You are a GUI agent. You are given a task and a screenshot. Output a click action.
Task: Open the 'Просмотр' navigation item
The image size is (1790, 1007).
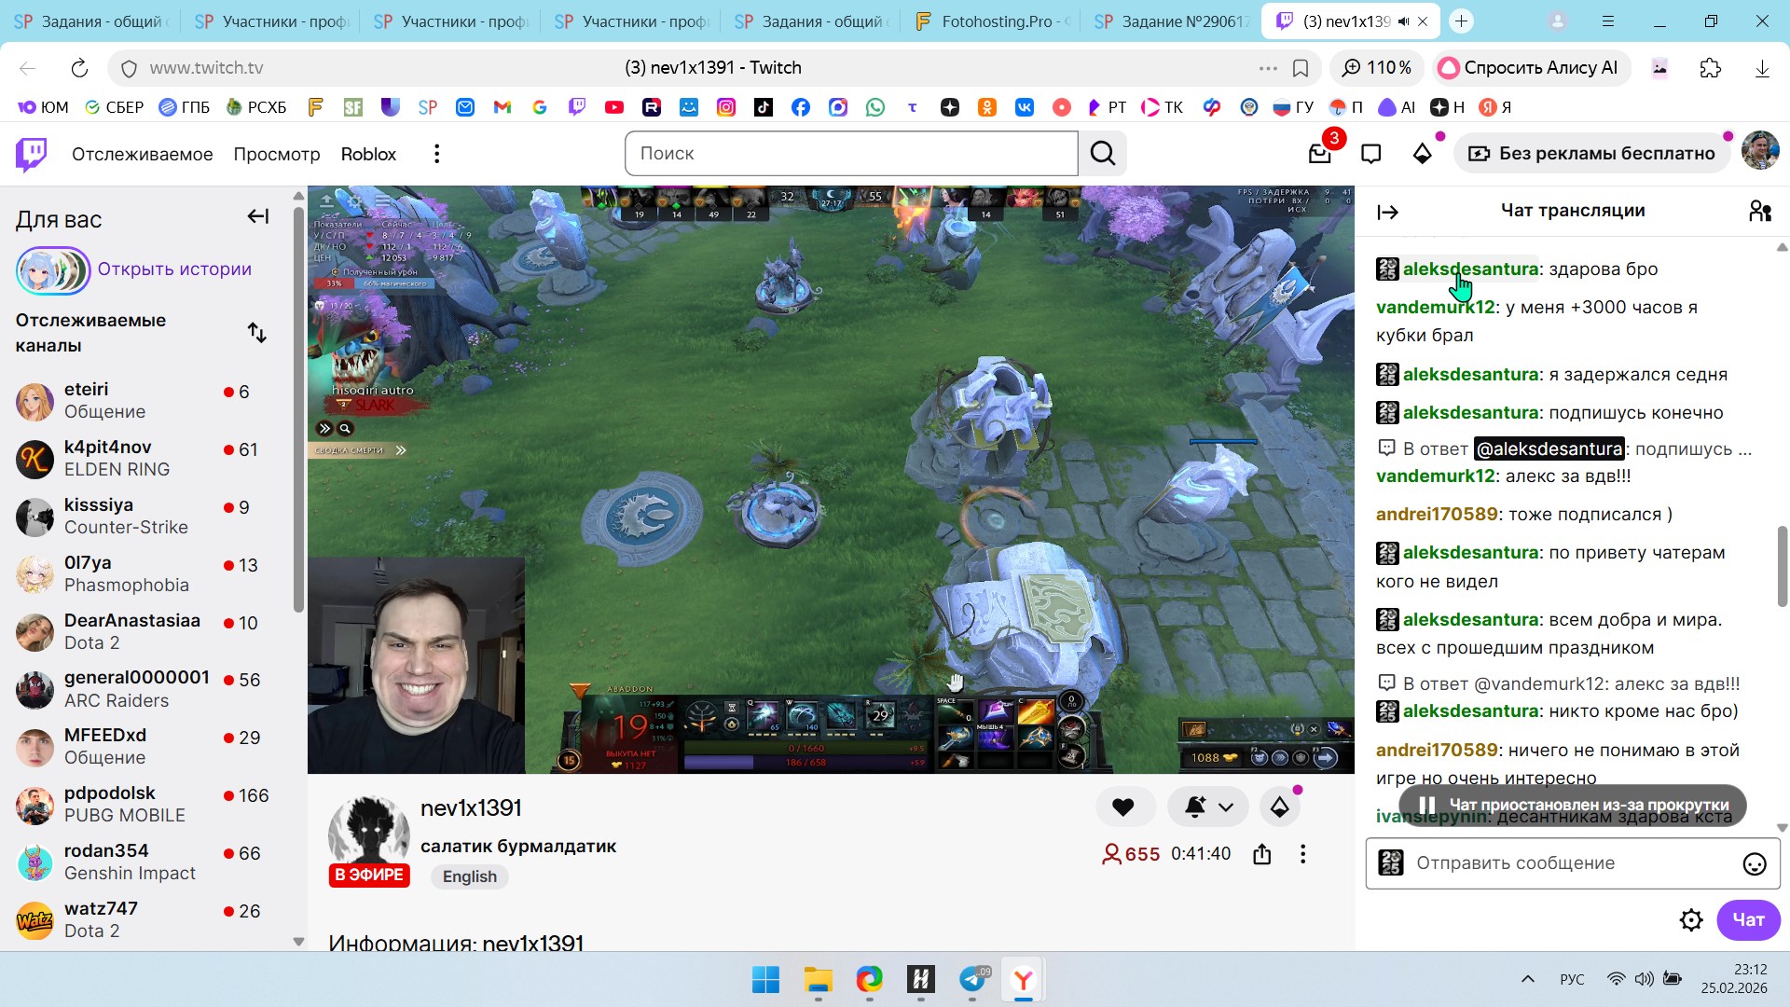(276, 154)
